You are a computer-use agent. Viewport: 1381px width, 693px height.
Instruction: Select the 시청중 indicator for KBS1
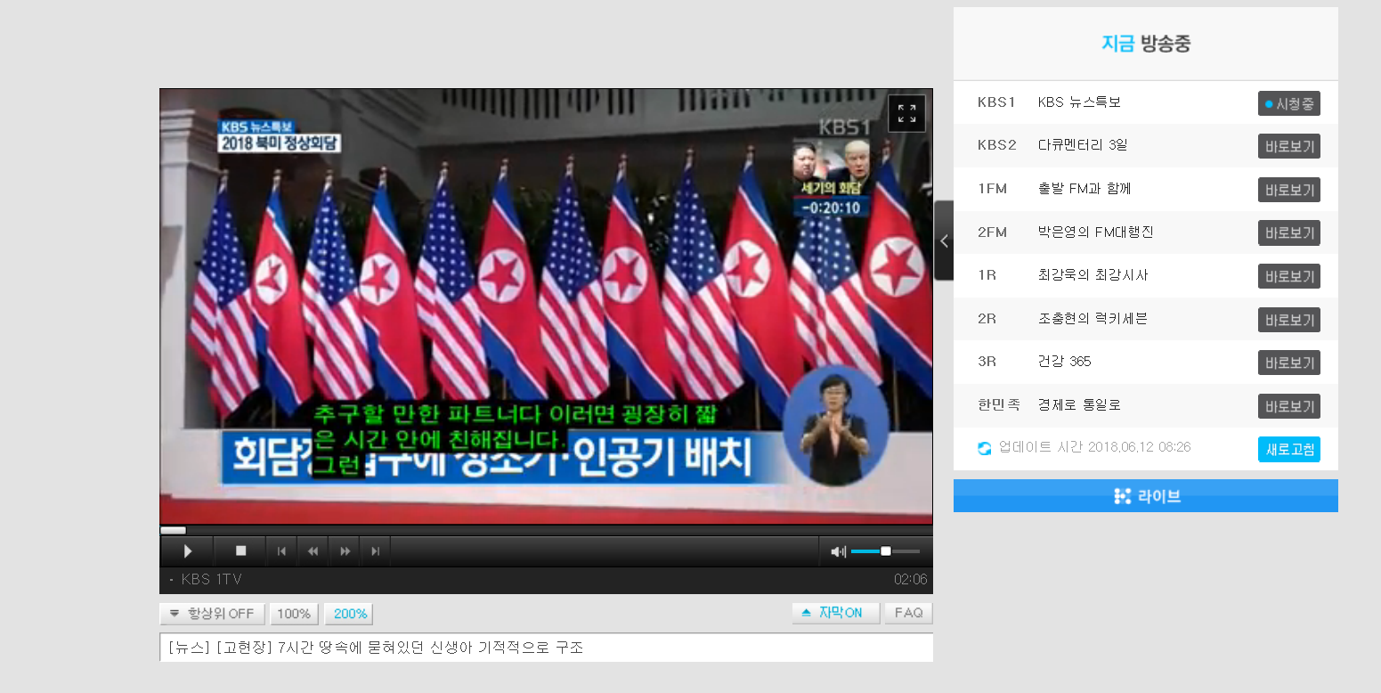(x=1288, y=102)
